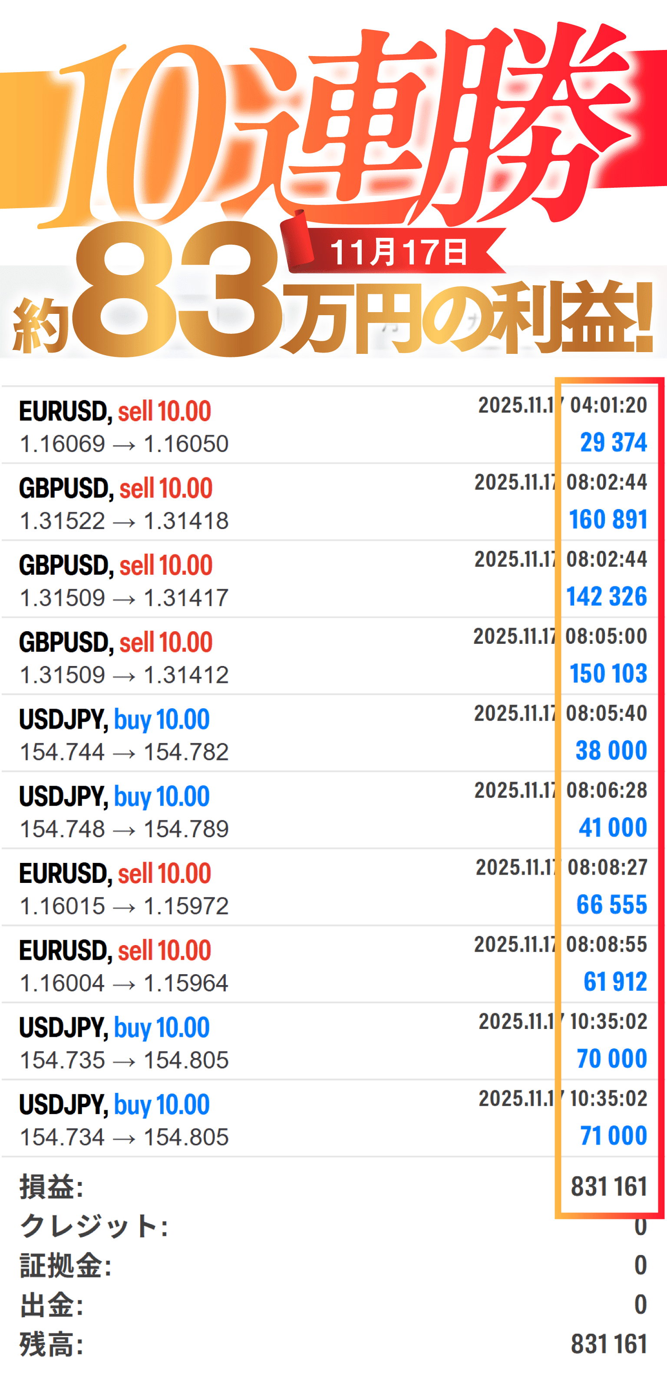Click the 1.16069 → 1.16050 price line
667x1385 pixels.
(124, 444)
